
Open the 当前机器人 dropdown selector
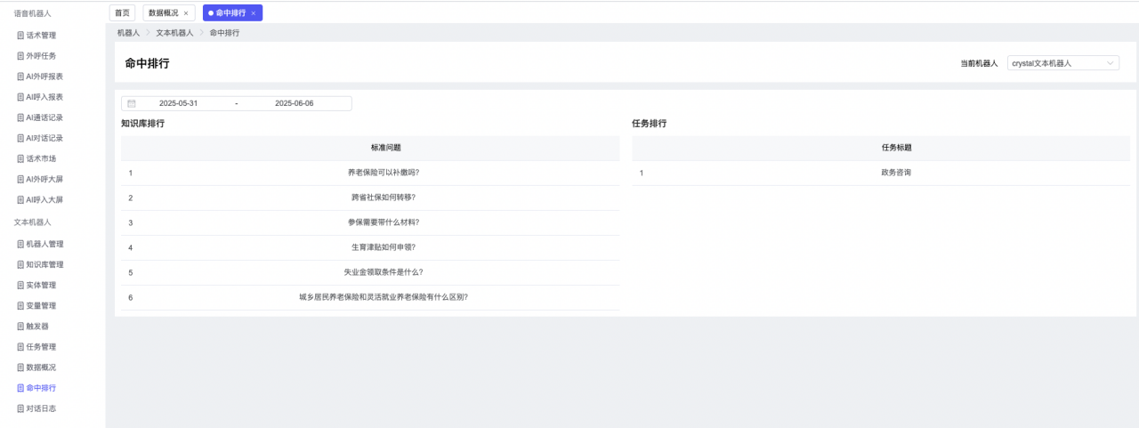tap(1063, 64)
